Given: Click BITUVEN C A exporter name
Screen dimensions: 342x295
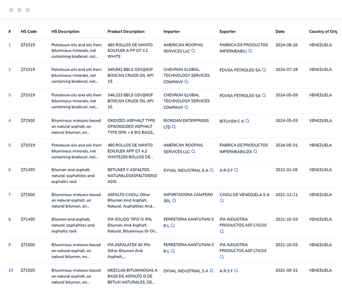Looking at the screenshot, I should pos(232,121).
